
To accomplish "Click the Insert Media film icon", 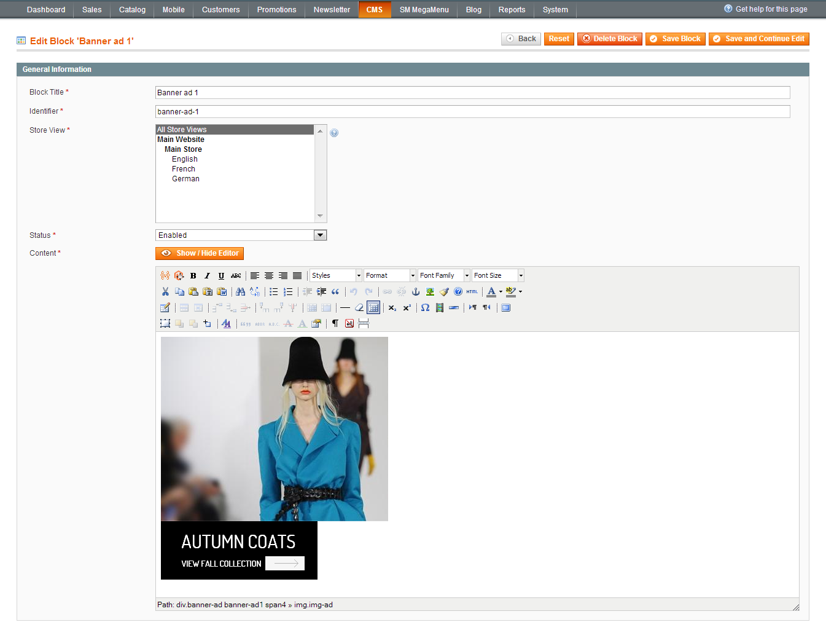I will 439,307.
